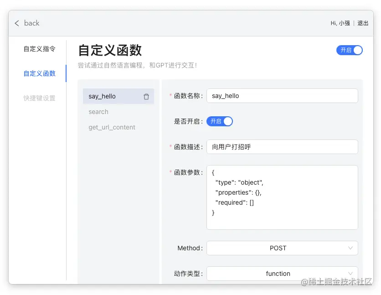This screenshot has height=295, width=381.
Task: Toggle the global 自定义函数 开启 switch
Action: (x=349, y=50)
